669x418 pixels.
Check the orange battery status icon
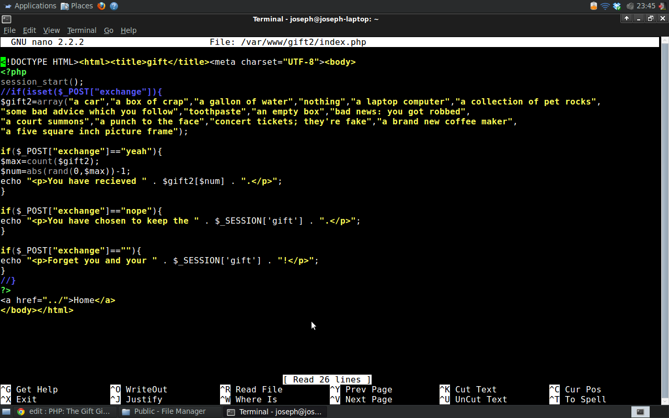click(x=594, y=6)
